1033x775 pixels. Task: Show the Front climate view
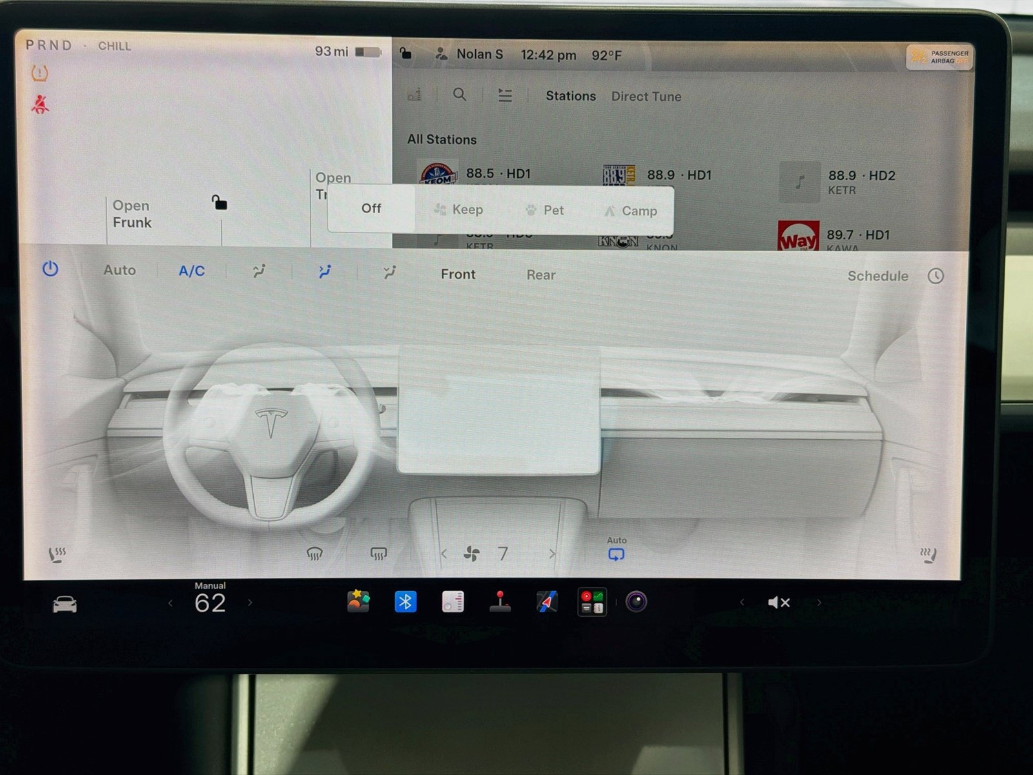pos(458,274)
